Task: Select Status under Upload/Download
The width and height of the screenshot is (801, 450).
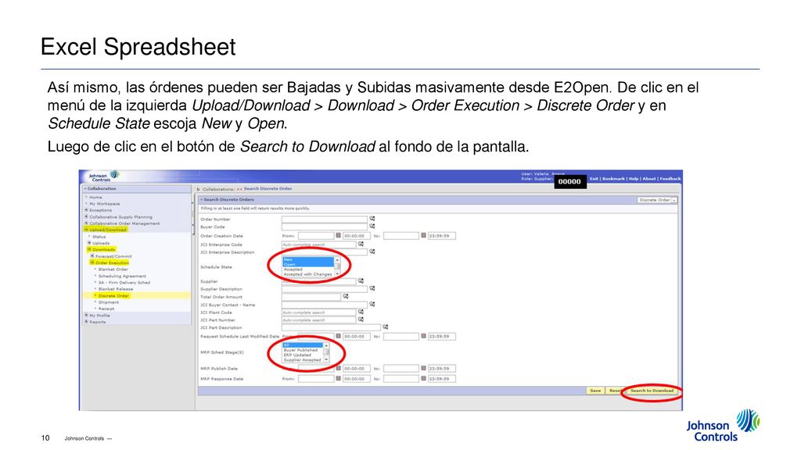Action: 99,237
